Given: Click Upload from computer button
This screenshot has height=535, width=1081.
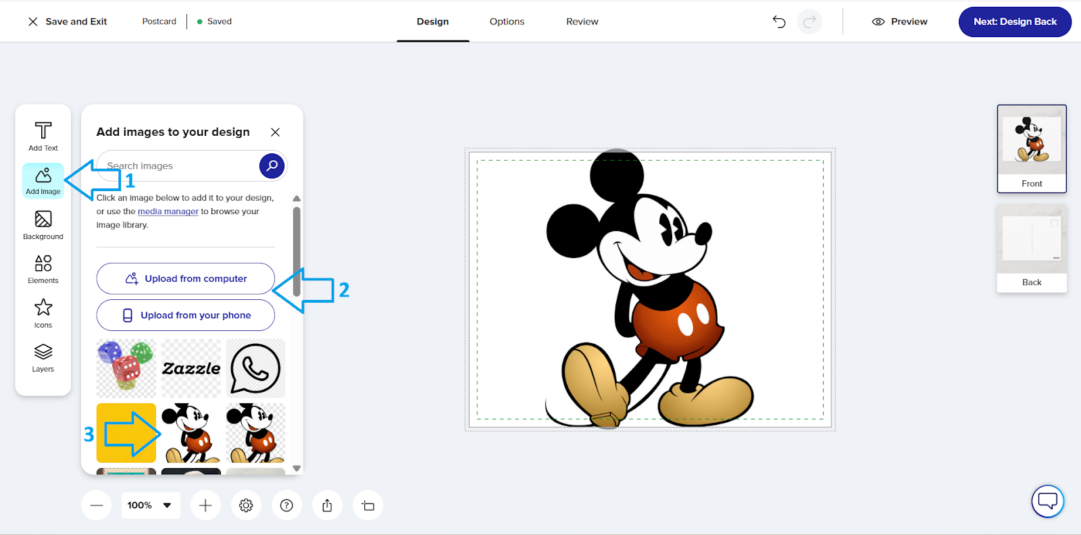Looking at the screenshot, I should 186,278.
